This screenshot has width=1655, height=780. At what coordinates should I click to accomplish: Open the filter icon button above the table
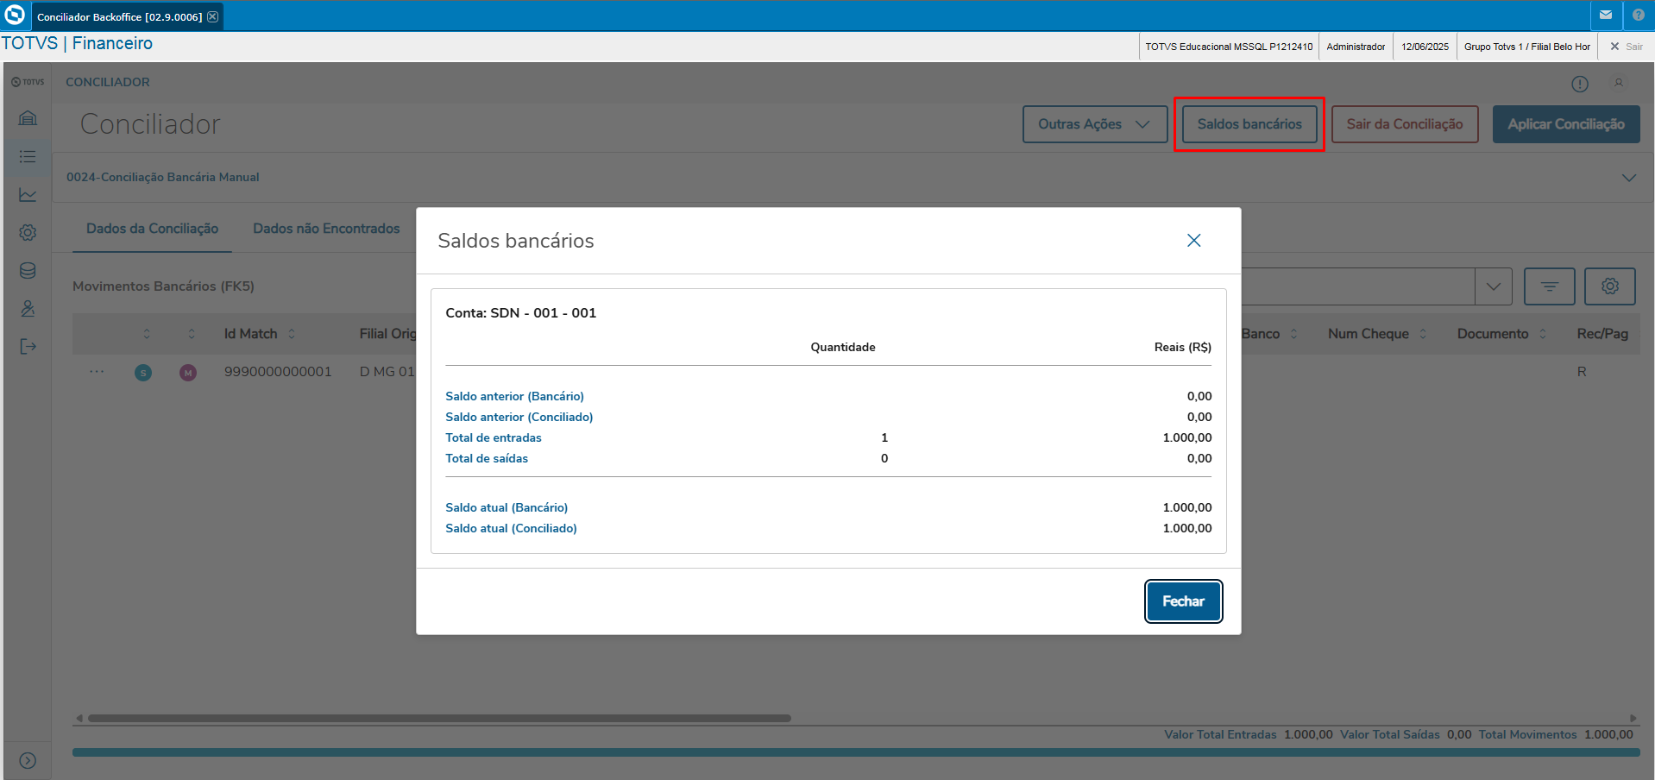pyautogui.click(x=1550, y=286)
